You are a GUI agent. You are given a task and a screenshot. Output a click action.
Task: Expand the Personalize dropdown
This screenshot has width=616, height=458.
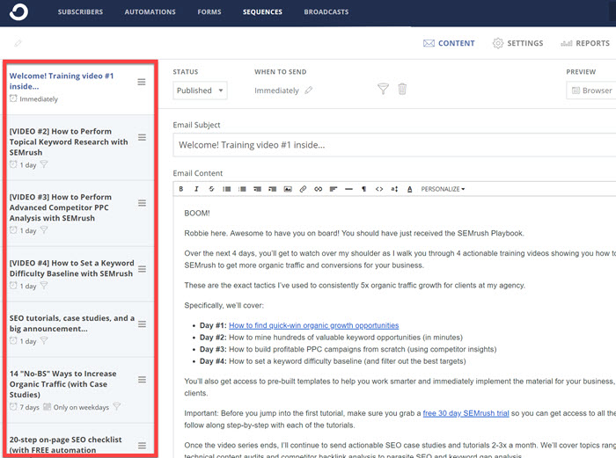pos(443,189)
